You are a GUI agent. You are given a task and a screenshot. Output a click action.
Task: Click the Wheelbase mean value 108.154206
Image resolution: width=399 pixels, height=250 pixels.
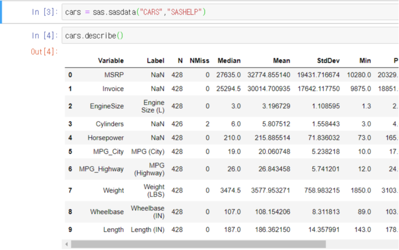coord(272,212)
